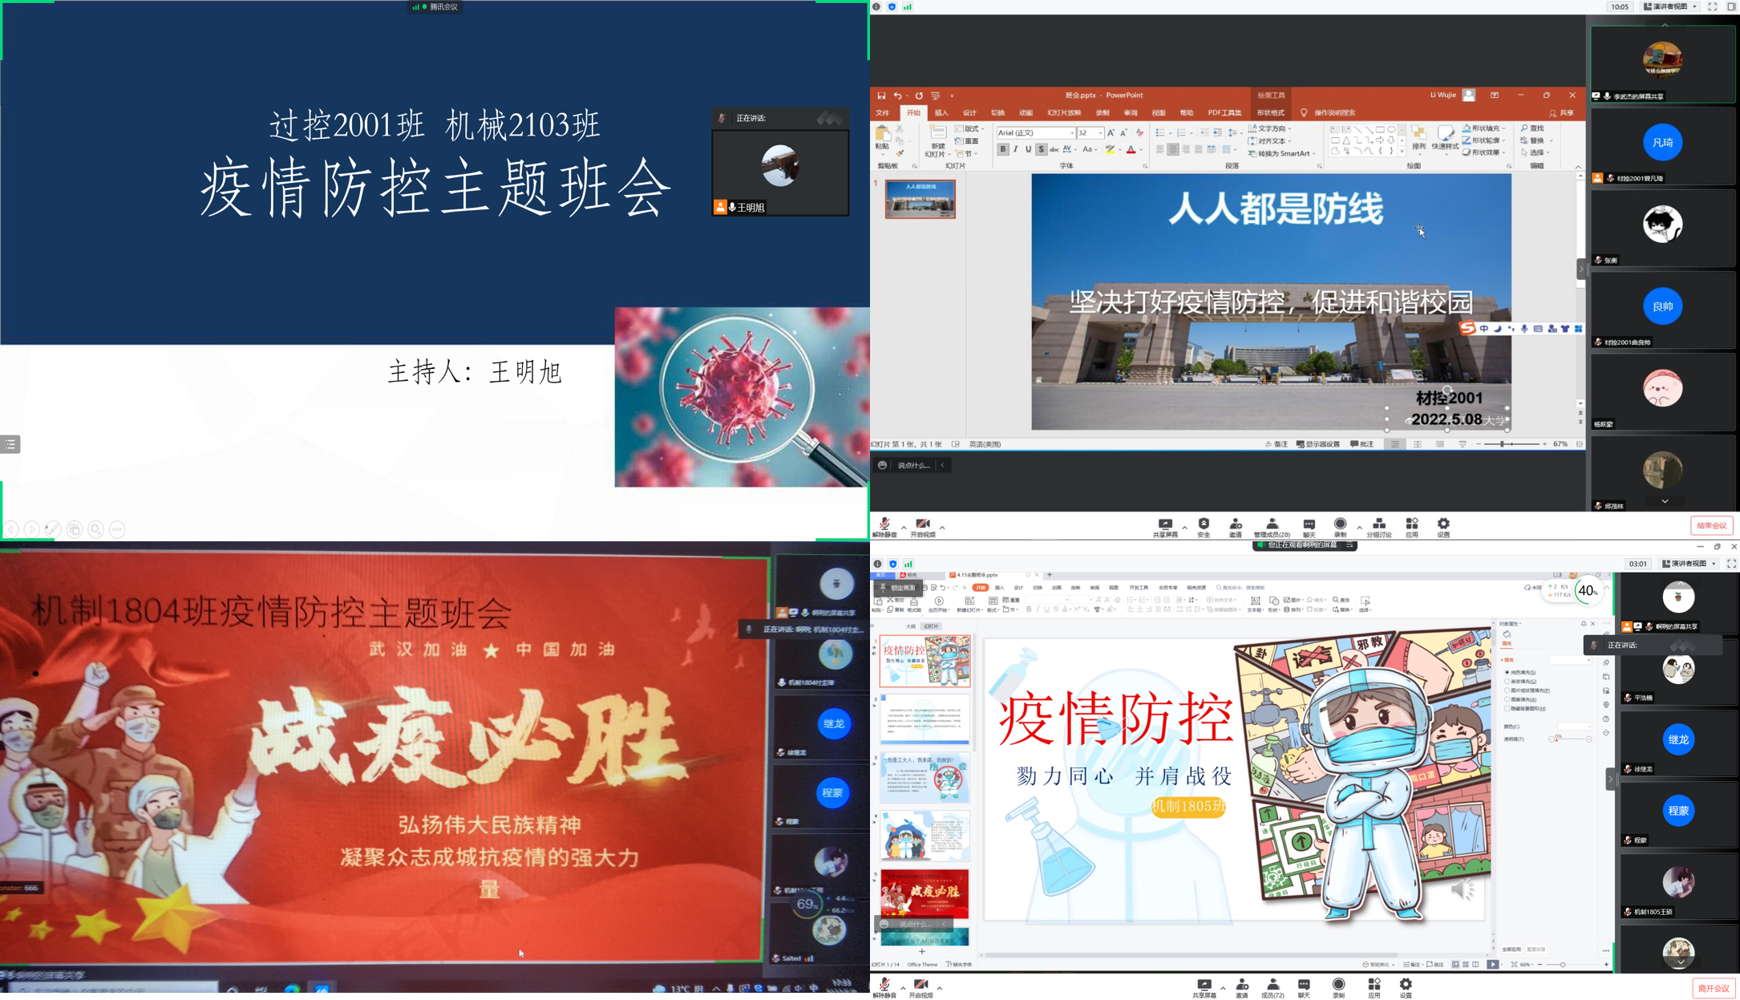This screenshot has width=1740, height=1000.
Task: Click the Bold button in PowerPoint ribbon
Action: click(1002, 149)
